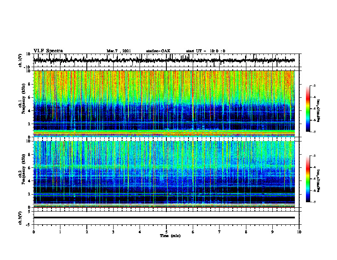The width and height of the screenshot is (337, 260).
Task: Click the ch.1 "Frequency (kHz)" axis label
Action: pos(23,99)
